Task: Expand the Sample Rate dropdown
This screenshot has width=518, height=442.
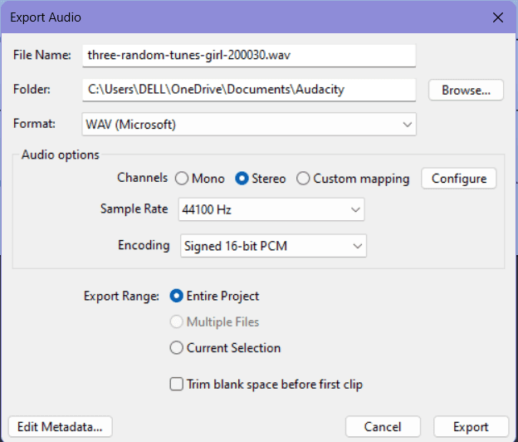Action: (271, 209)
